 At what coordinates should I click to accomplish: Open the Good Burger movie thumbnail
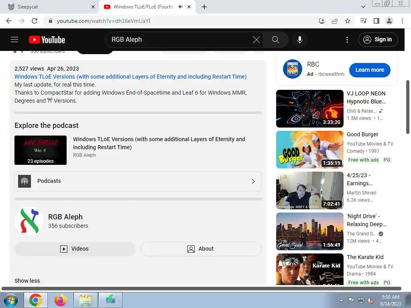click(309, 150)
